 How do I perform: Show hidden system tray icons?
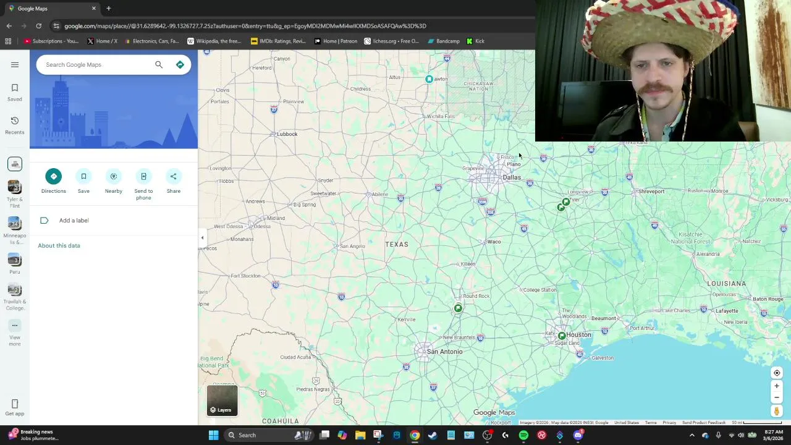[x=692, y=435]
